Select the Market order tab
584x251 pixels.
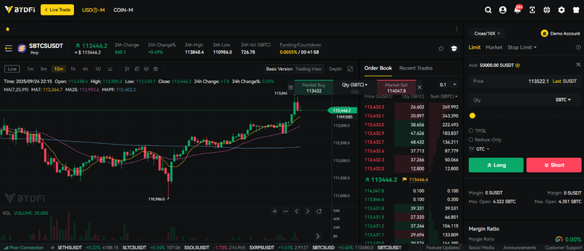494,47
